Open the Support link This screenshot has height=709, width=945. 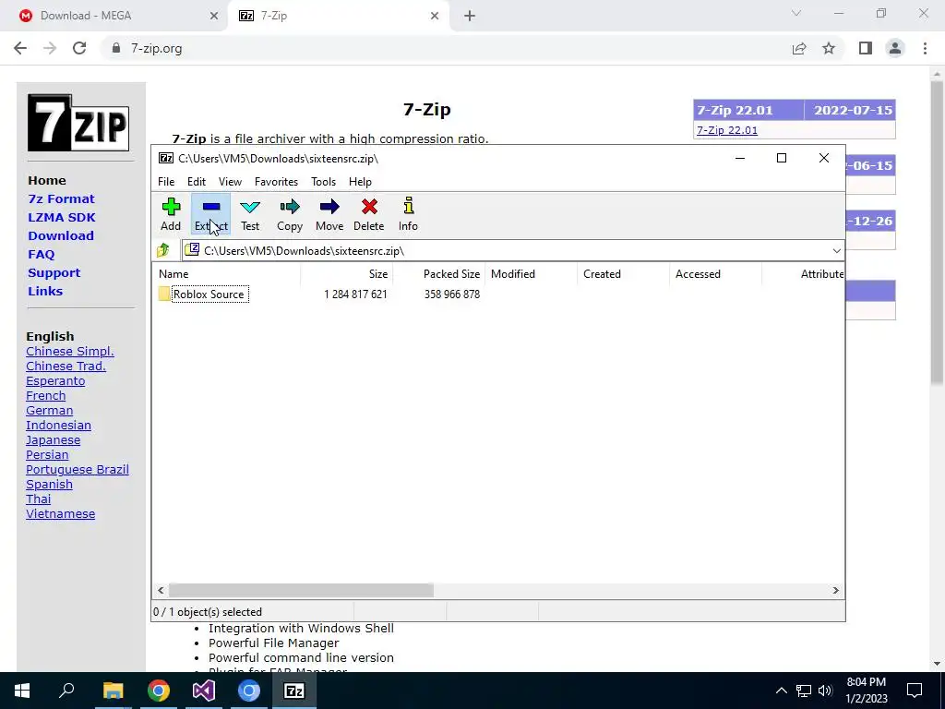click(54, 273)
